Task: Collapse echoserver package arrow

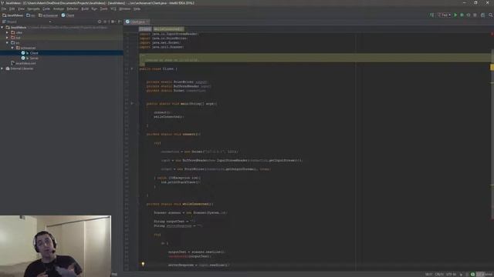Action: click(x=12, y=48)
